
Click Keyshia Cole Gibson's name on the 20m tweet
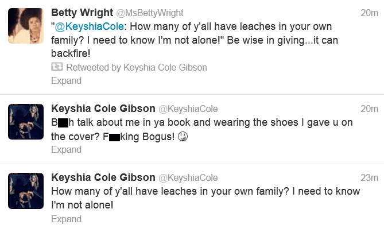[103, 109]
